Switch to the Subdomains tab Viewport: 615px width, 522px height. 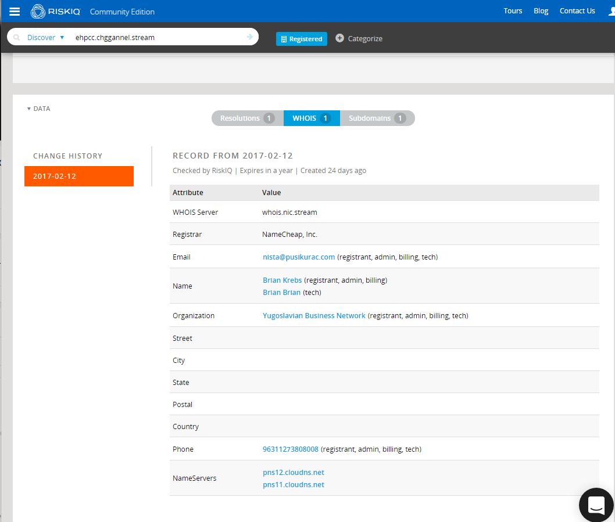coord(377,118)
